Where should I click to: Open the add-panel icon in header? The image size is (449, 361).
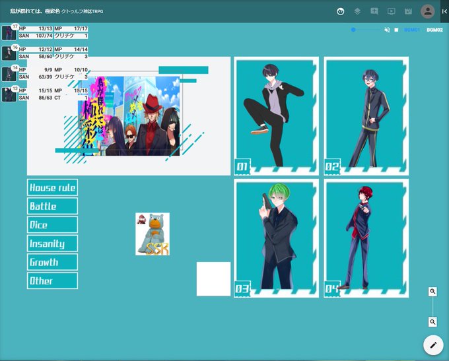(374, 11)
